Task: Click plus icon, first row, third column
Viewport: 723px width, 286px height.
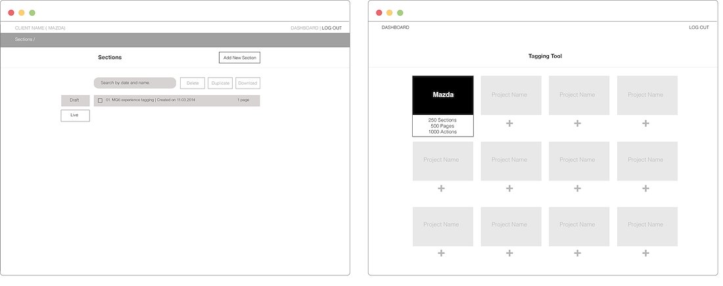Action: click(x=577, y=123)
